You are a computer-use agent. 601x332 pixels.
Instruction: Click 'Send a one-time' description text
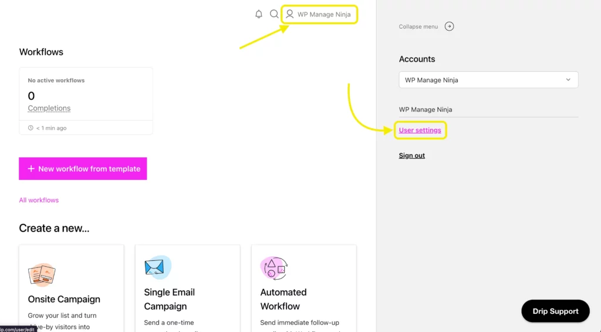click(169, 323)
